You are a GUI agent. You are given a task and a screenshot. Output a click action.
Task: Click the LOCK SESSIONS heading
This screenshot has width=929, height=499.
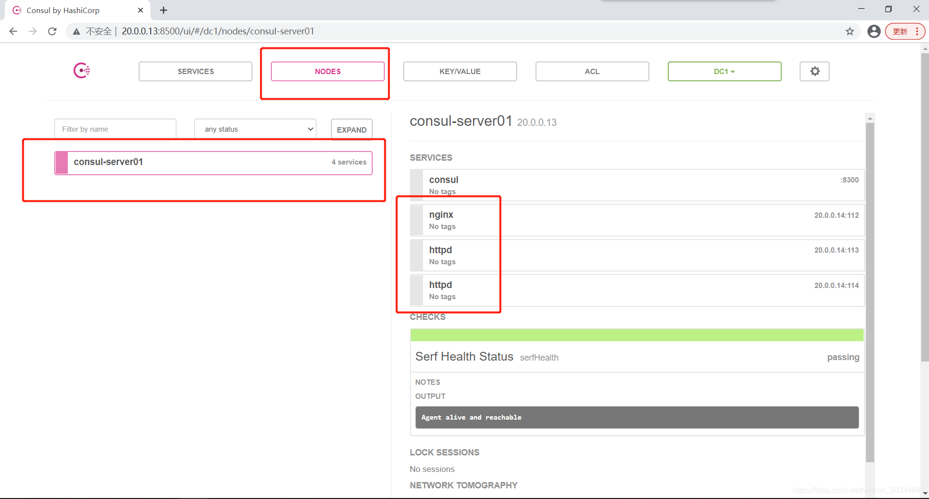coord(444,453)
